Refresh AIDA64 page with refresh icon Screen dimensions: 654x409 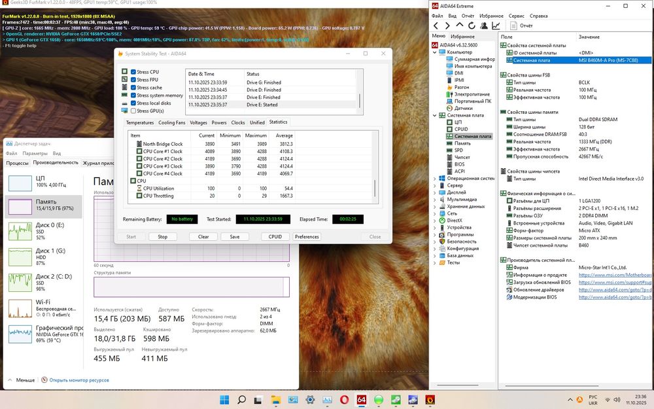472,26
